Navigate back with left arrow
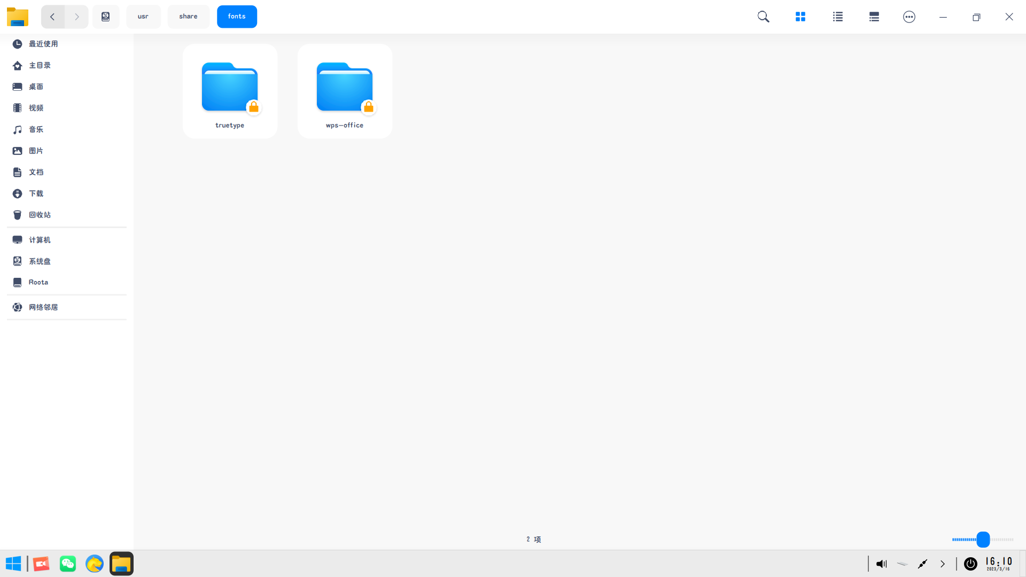Screen dimensions: 1026x577 [x=52, y=17]
